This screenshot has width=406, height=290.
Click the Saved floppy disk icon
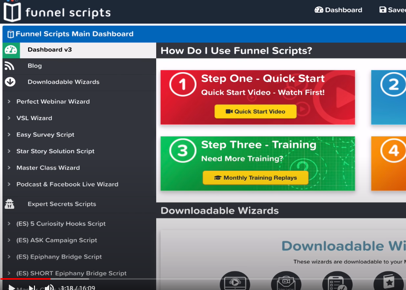(x=383, y=10)
